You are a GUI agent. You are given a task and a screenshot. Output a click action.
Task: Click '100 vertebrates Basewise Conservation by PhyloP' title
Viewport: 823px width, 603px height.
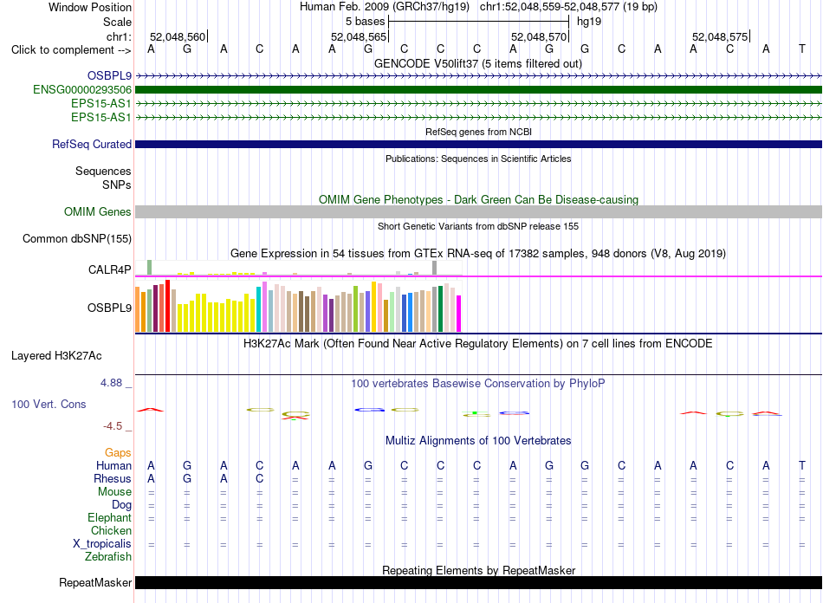tap(478, 384)
